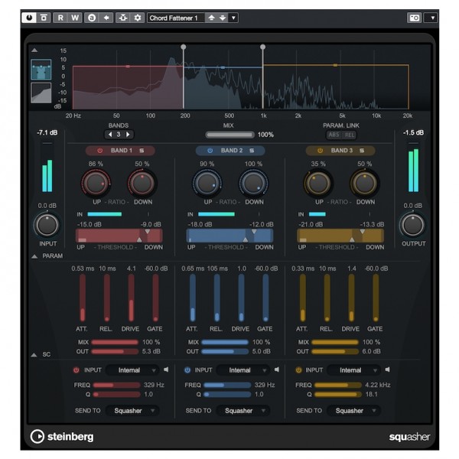The height and width of the screenshot is (459, 459).
Task: Enable Read automation R button
Action: click(60, 18)
